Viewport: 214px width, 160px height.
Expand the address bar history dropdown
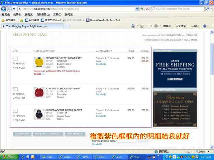point(137,9)
